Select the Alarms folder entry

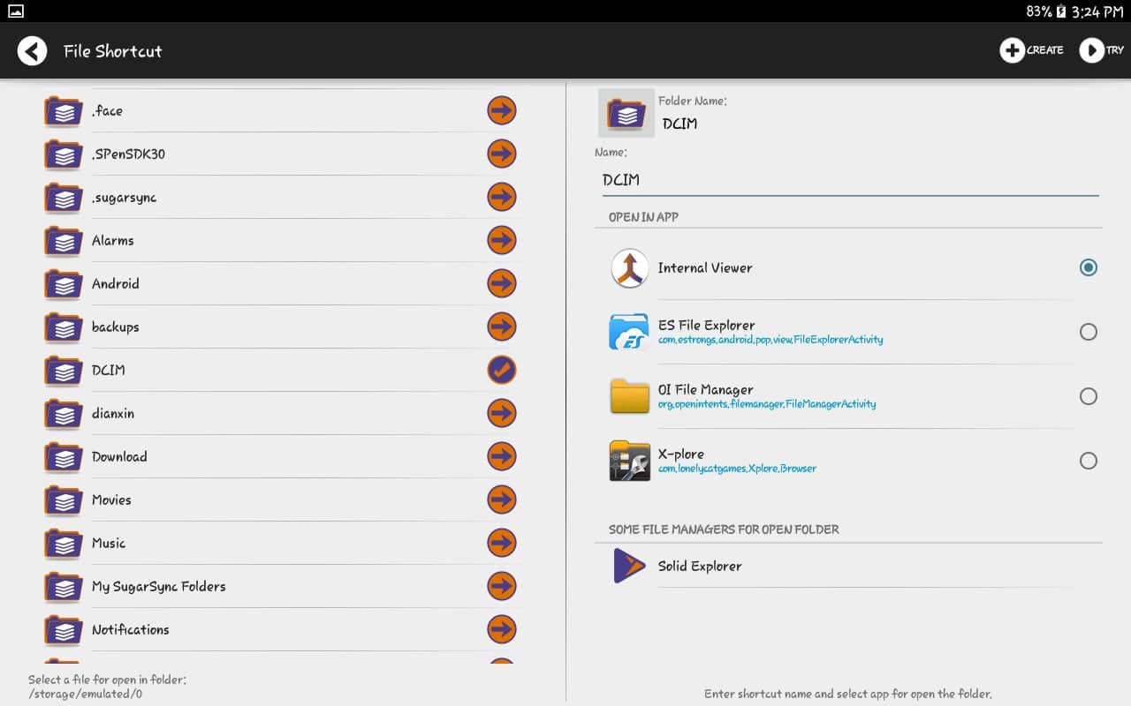tap(113, 240)
